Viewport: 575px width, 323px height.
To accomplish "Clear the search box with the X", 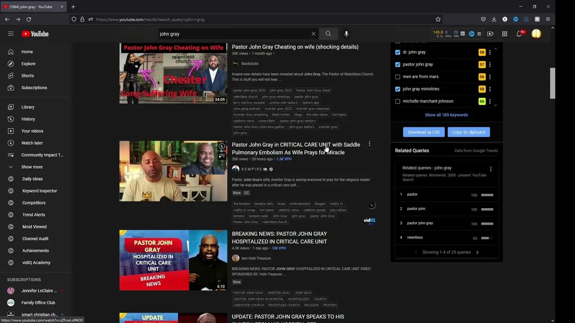I will click(x=314, y=34).
